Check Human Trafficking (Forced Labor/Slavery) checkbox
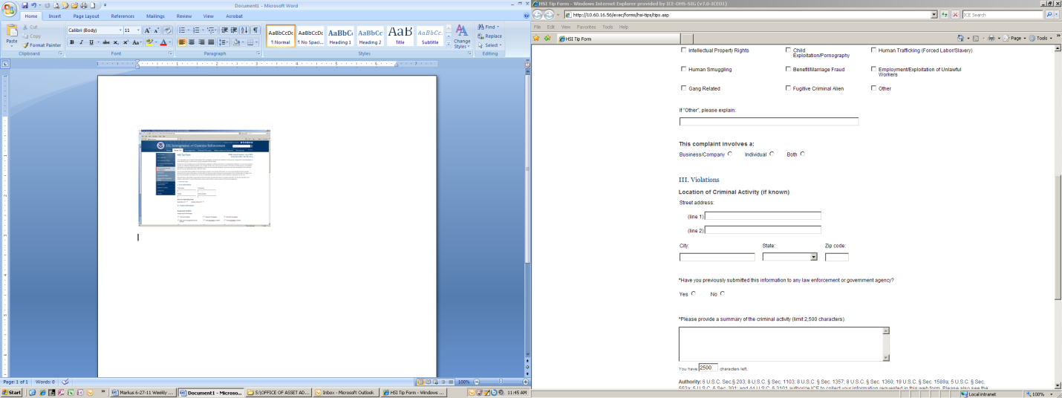1062x398 pixels. coord(874,50)
